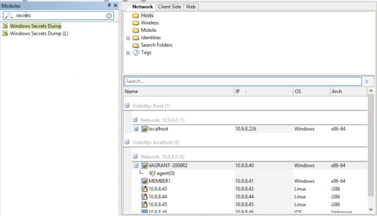Switch to the Web tab
The image size is (377, 216).
190,7
